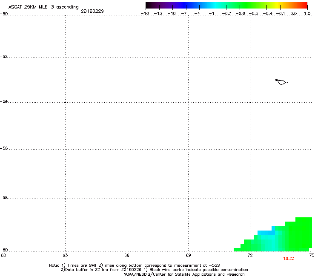
Task: Click the 69 longitude label
Action: 188,255
